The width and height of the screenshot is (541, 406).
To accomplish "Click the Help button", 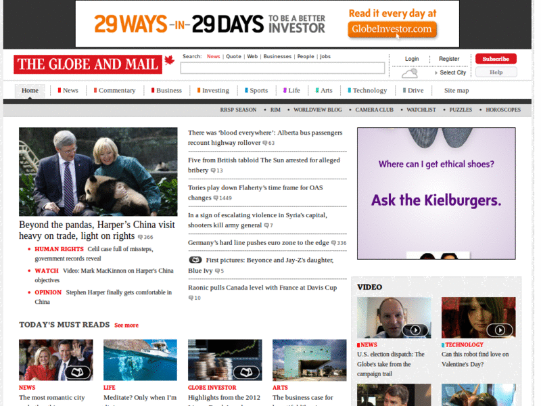I will 496,72.
